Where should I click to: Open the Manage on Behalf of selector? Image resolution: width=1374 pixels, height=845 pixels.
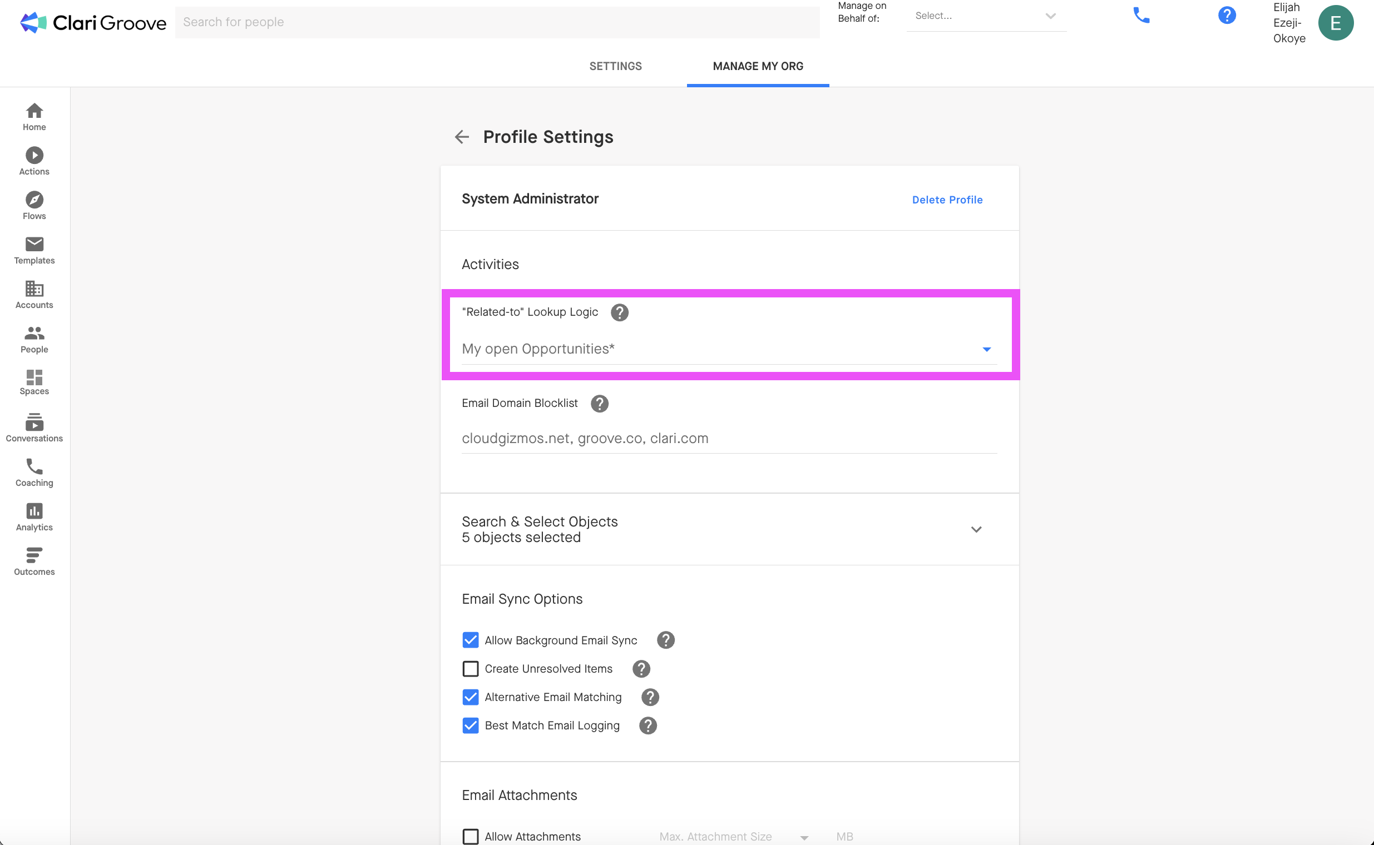point(986,16)
